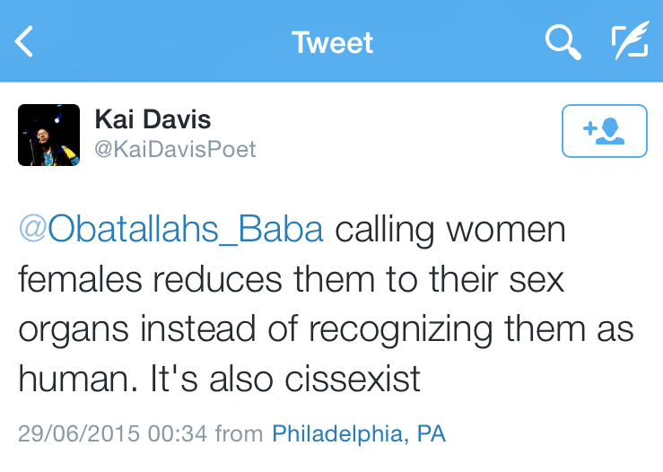This screenshot has height=472, width=663.
Task: Tap the 29/06/2015 date stamp
Action: pos(79,434)
